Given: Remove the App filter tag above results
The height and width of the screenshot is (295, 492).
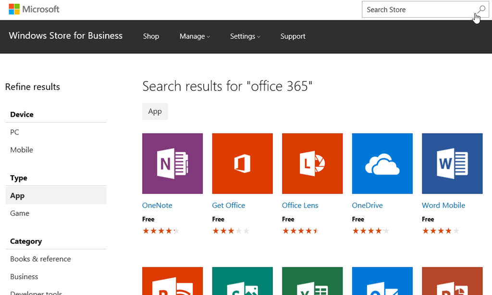Looking at the screenshot, I should click(x=155, y=111).
